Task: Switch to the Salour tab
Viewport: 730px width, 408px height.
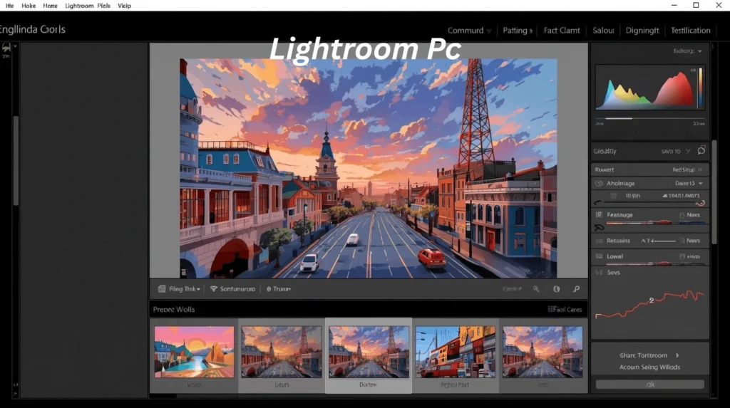Action: tap(603, 30)
